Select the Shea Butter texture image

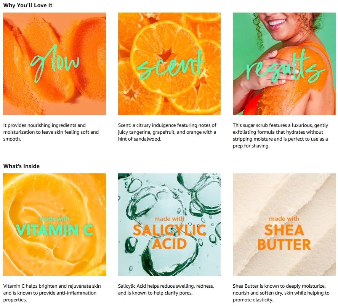[x=284, y=224]
